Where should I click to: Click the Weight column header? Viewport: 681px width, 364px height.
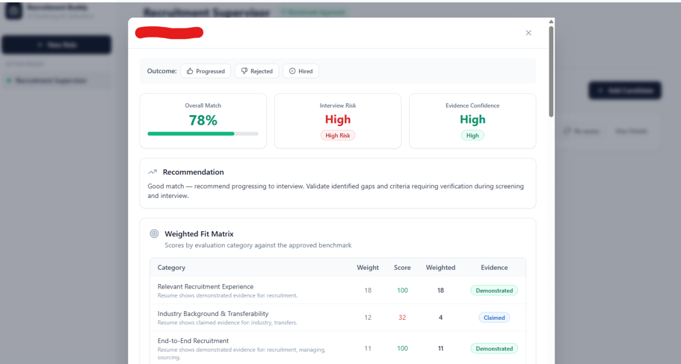368,268
